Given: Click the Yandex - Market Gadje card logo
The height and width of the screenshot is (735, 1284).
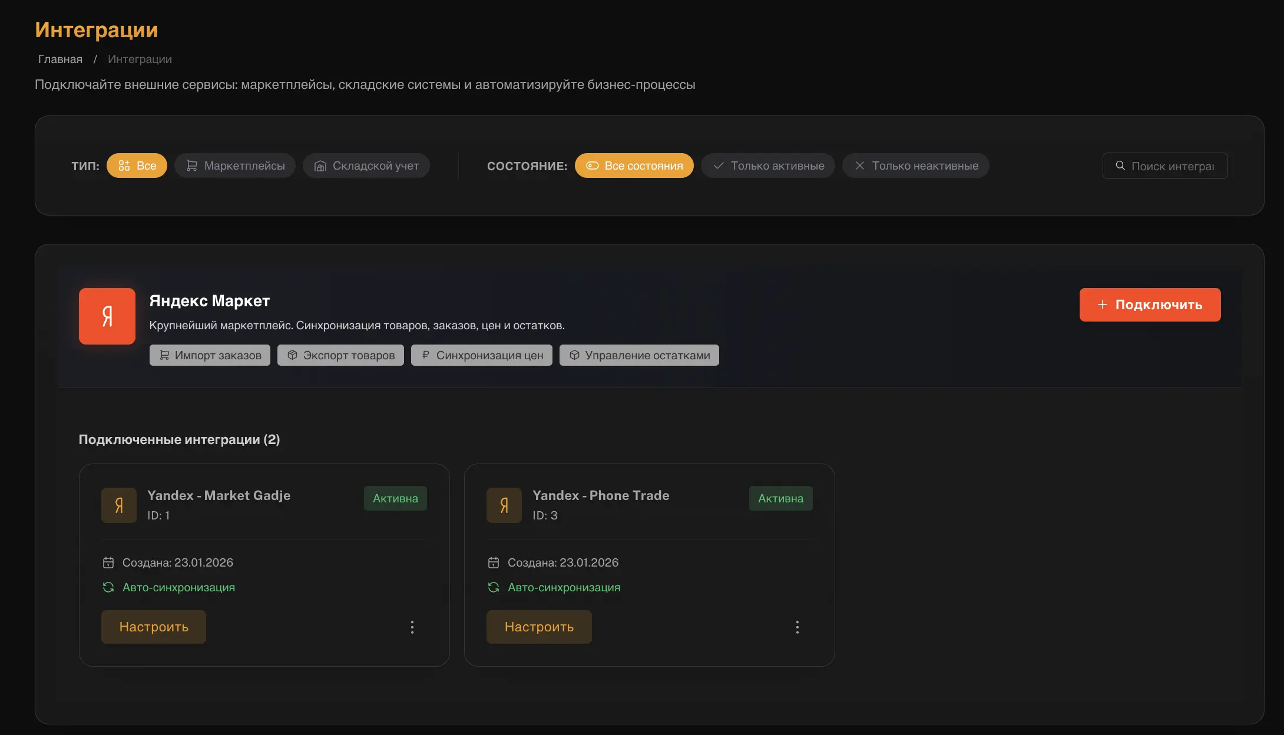Looking at the screenshot, I should [119, 505].
